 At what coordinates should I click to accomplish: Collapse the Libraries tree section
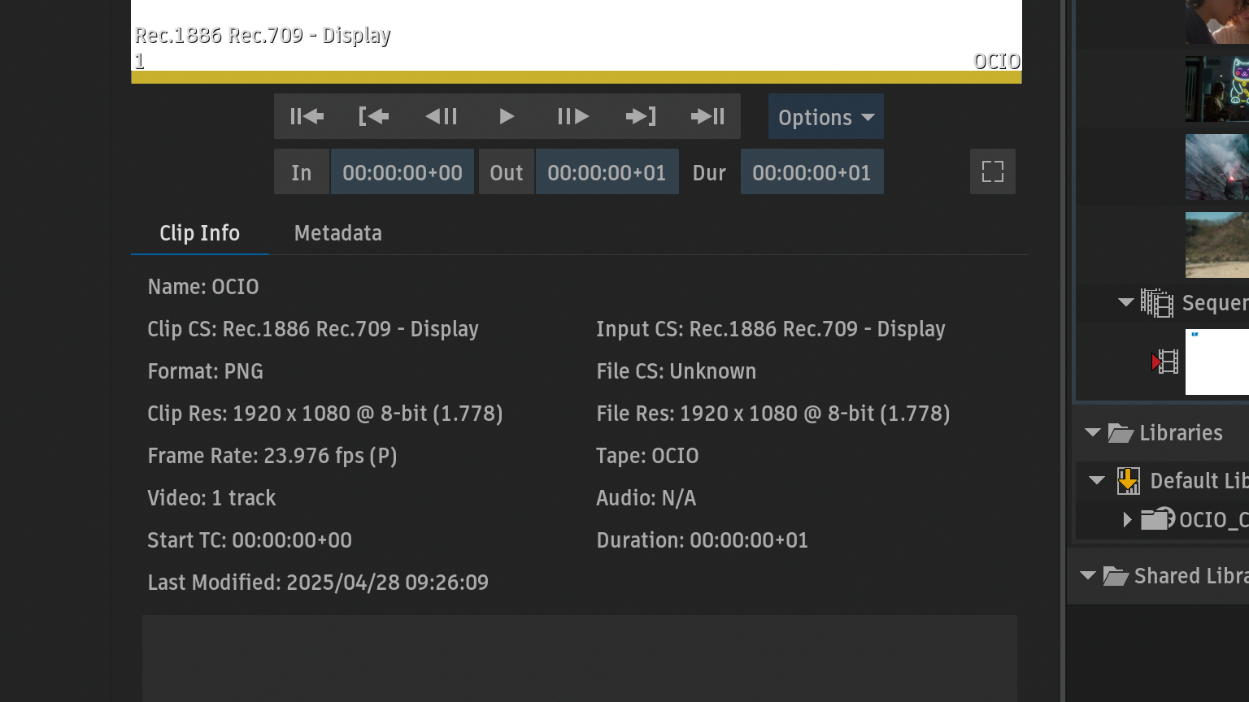tap(1092, 433)
